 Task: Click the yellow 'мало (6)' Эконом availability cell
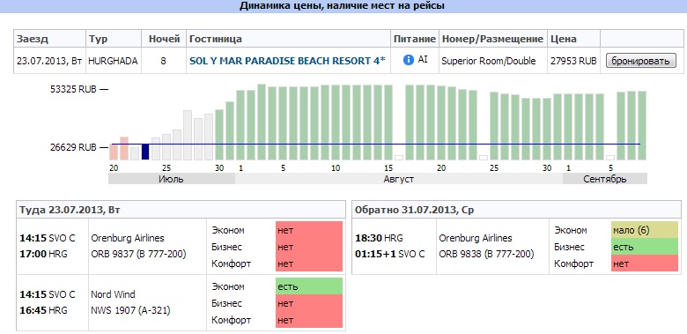[645, 230]
